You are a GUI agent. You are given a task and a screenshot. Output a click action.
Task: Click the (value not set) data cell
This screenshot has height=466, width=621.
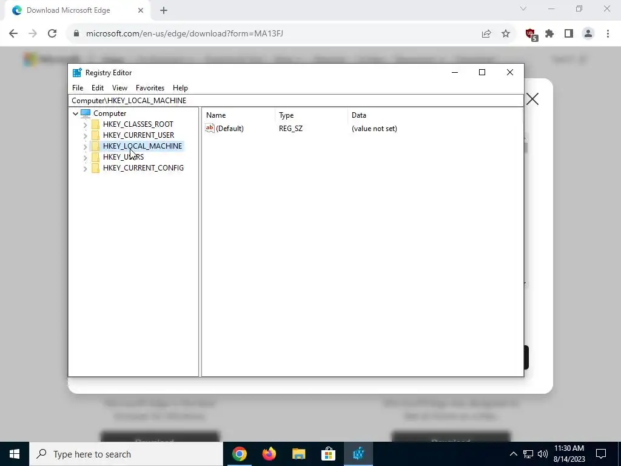[x=374, y=129]
